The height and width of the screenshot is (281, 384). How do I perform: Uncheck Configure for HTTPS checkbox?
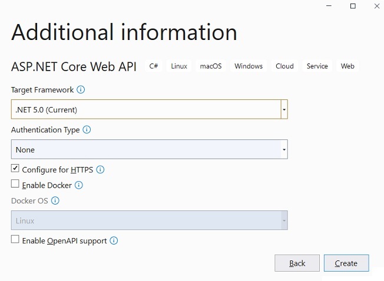pos(15,168)
